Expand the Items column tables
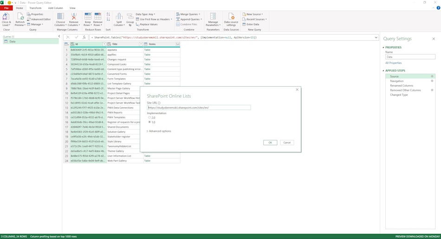The height and width of the screenshot is (239, 441). (178, 44)
